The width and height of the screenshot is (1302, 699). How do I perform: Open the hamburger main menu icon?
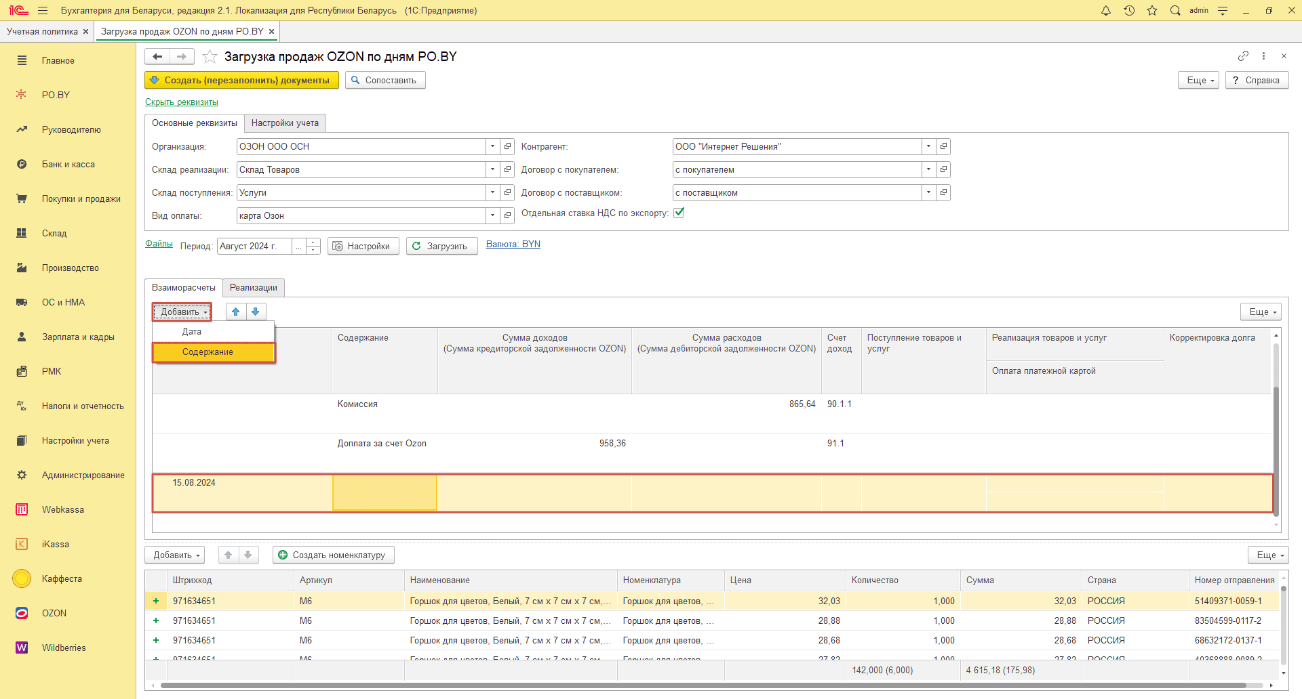pyautogui.click(x=43, y=10)
